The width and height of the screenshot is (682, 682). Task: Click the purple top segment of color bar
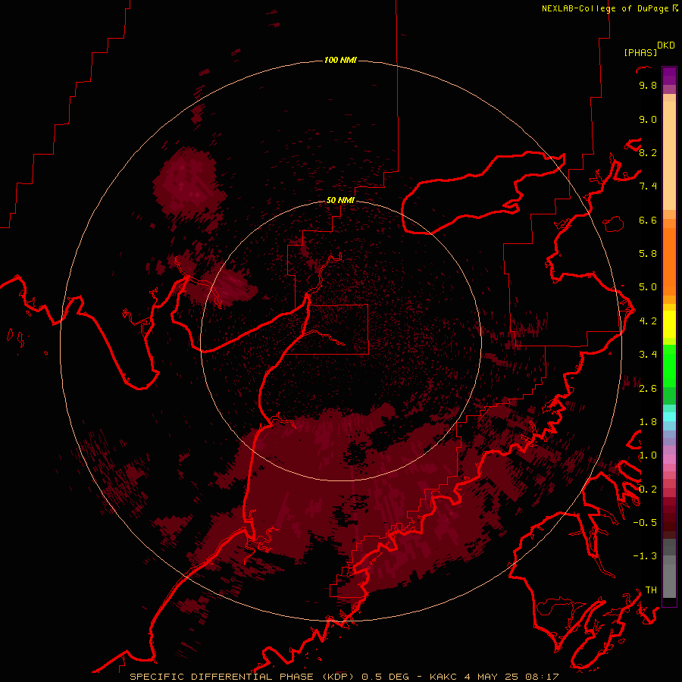[x=669, y=76]
